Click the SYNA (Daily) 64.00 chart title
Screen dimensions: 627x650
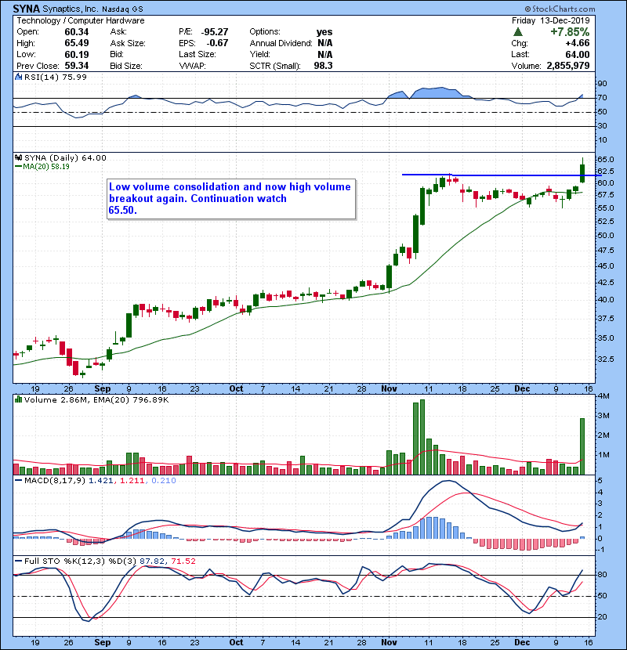coord(66,158)
